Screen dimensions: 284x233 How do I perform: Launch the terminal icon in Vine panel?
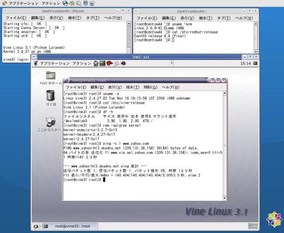103,63
